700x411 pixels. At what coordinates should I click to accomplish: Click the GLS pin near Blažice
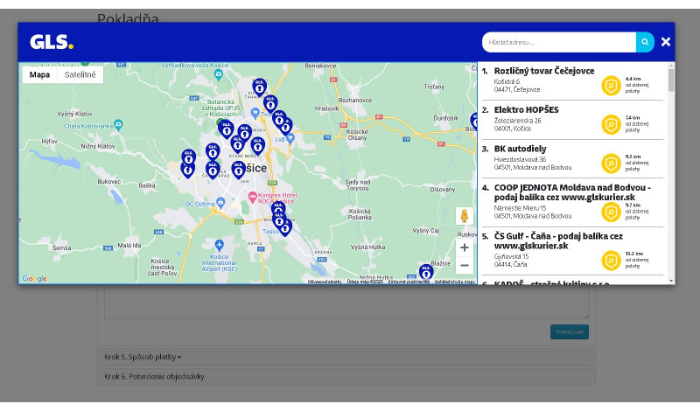(426, 272)
